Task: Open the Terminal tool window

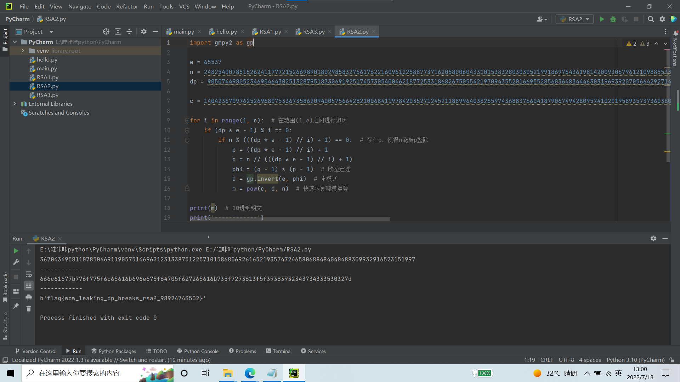Action: pyautogui.click(x=278, y=351)
